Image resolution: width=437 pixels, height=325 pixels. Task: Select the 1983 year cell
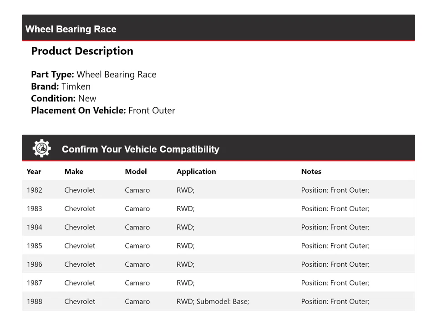(x=34, y=209)
